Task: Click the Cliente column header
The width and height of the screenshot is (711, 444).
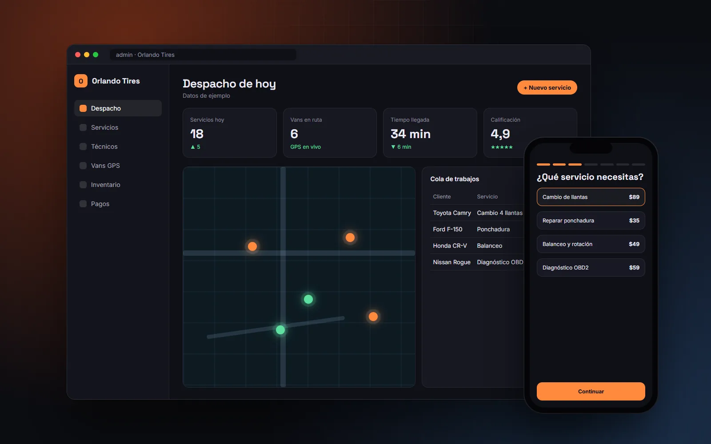Action: (x=442, y=197)
